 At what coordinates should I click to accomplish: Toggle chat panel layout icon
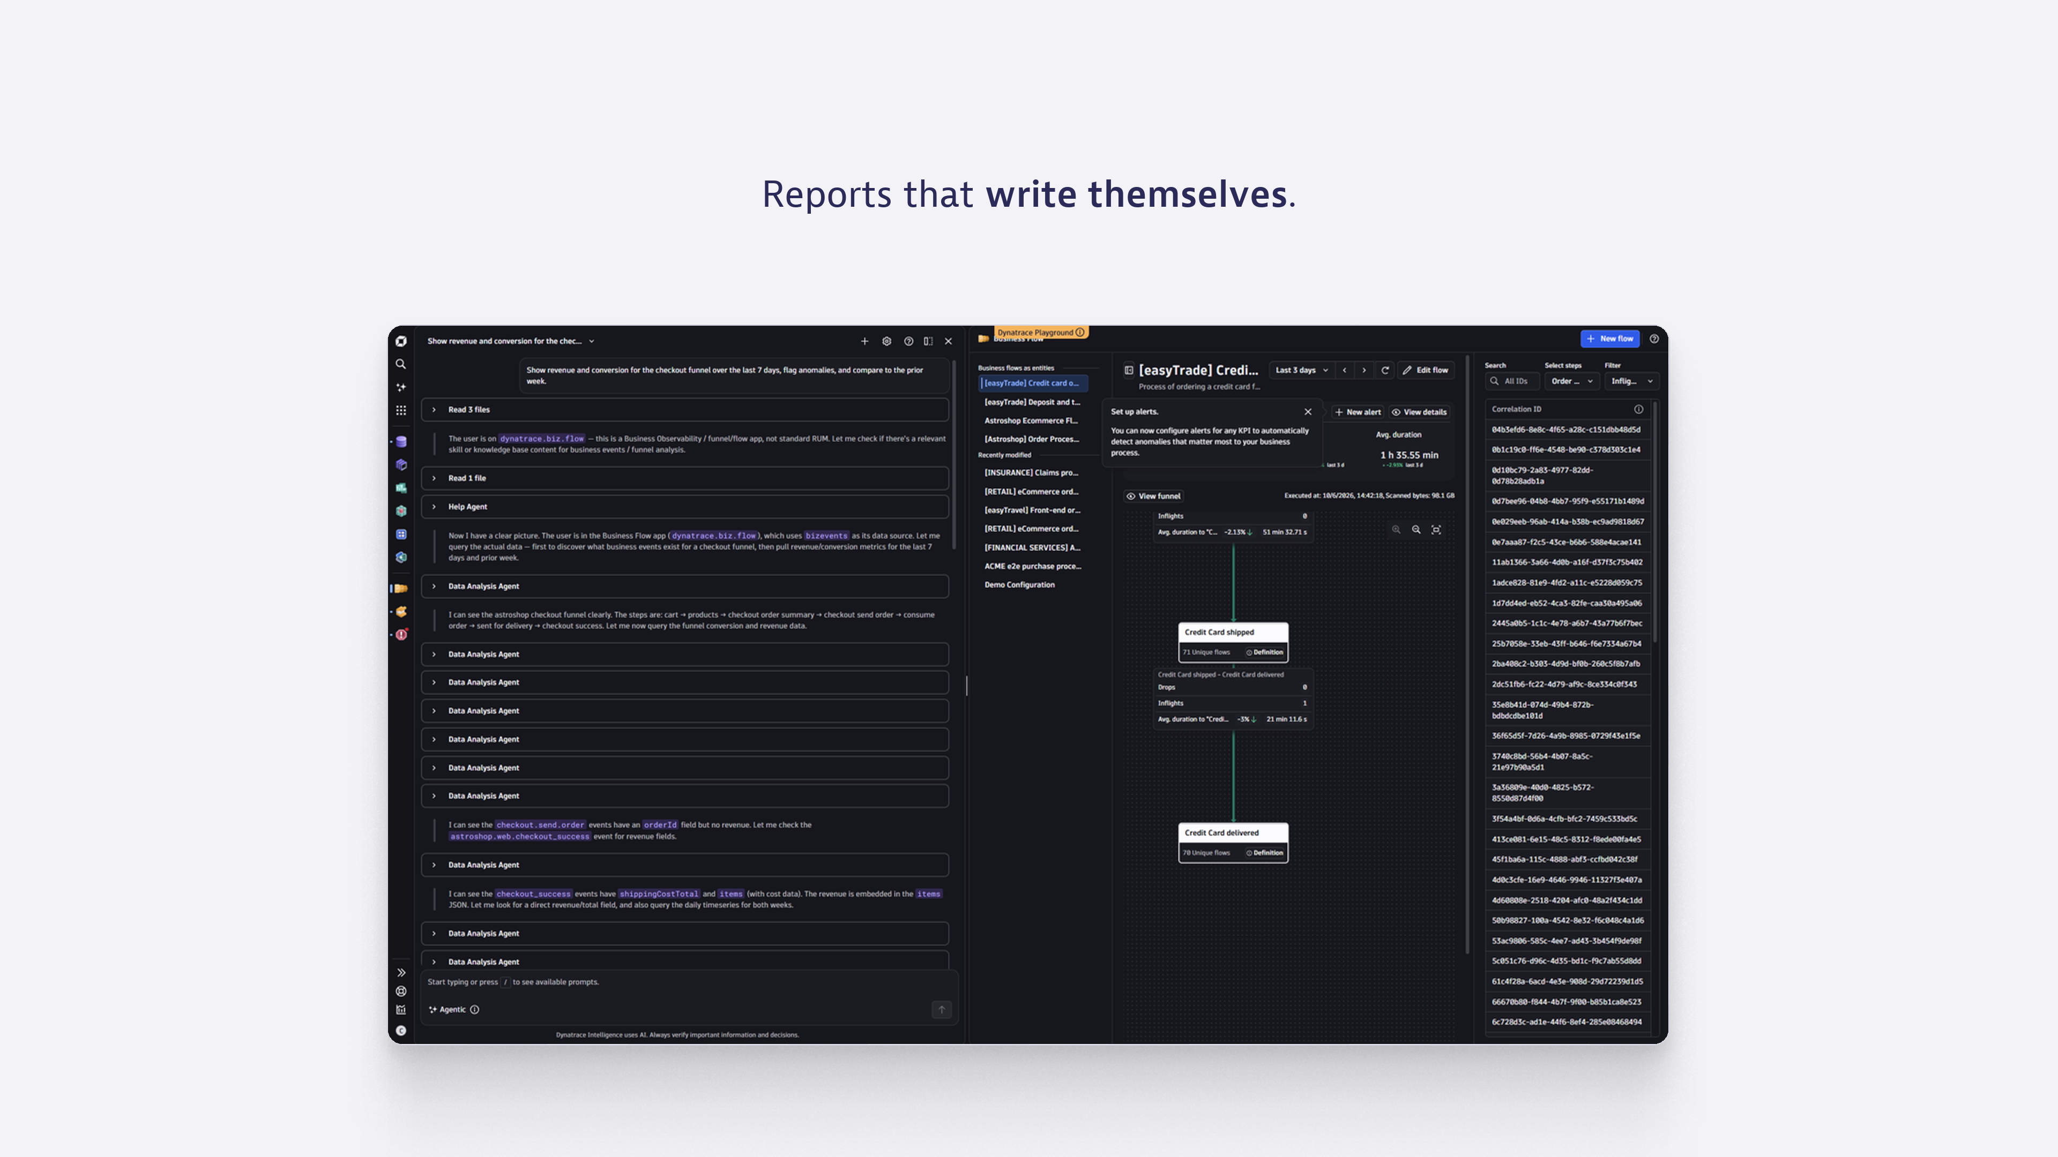pyautogui.click(x=928, y=341)
